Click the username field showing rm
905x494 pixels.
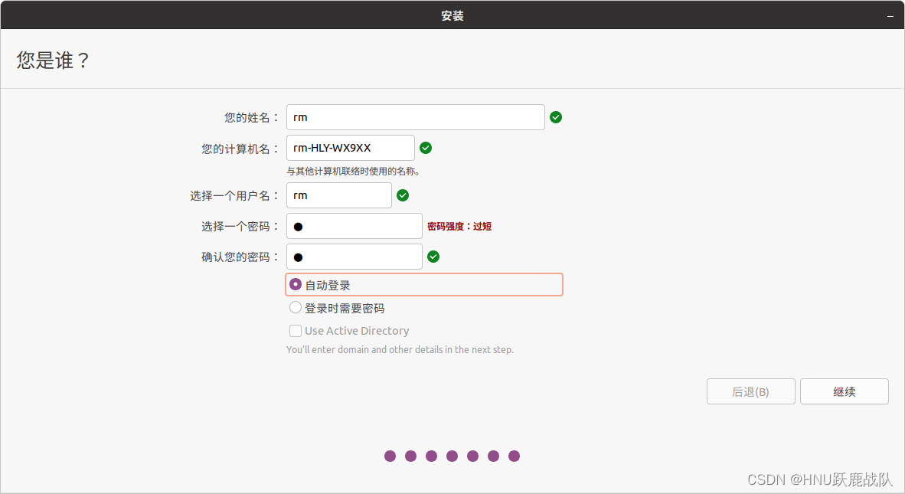pyautogui.click(x=338, y=195)
